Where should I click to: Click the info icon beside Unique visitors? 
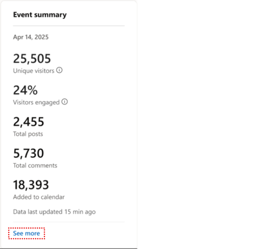click(x=59, y=70)
